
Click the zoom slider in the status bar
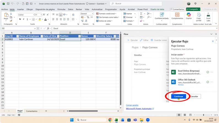(204, 115)
